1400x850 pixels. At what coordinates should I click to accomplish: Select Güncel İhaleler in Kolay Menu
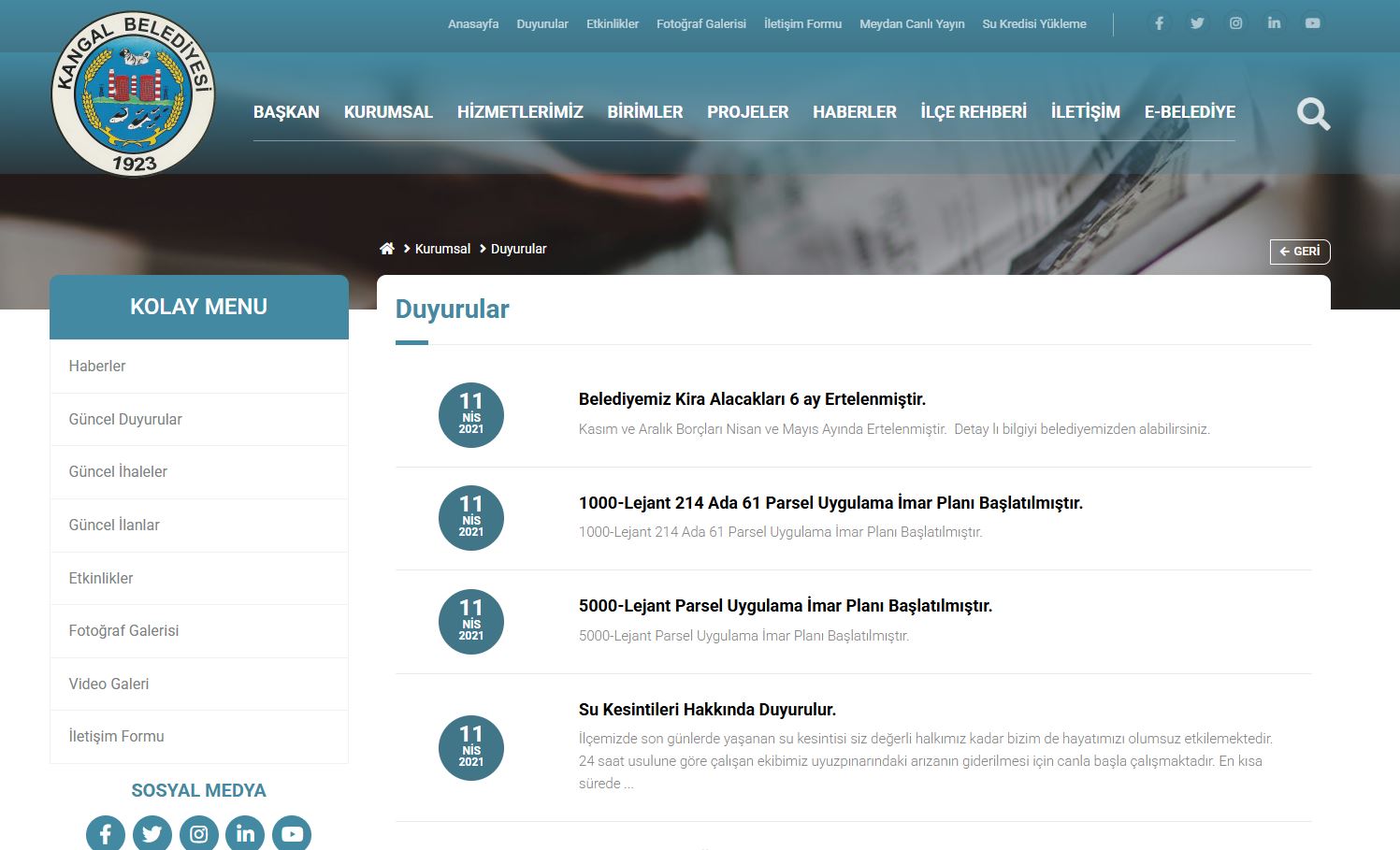[118, 472]
